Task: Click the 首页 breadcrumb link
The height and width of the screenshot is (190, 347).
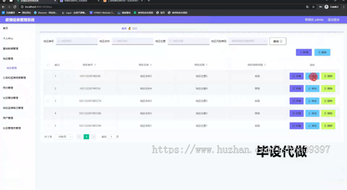Action: pos(124,28)
